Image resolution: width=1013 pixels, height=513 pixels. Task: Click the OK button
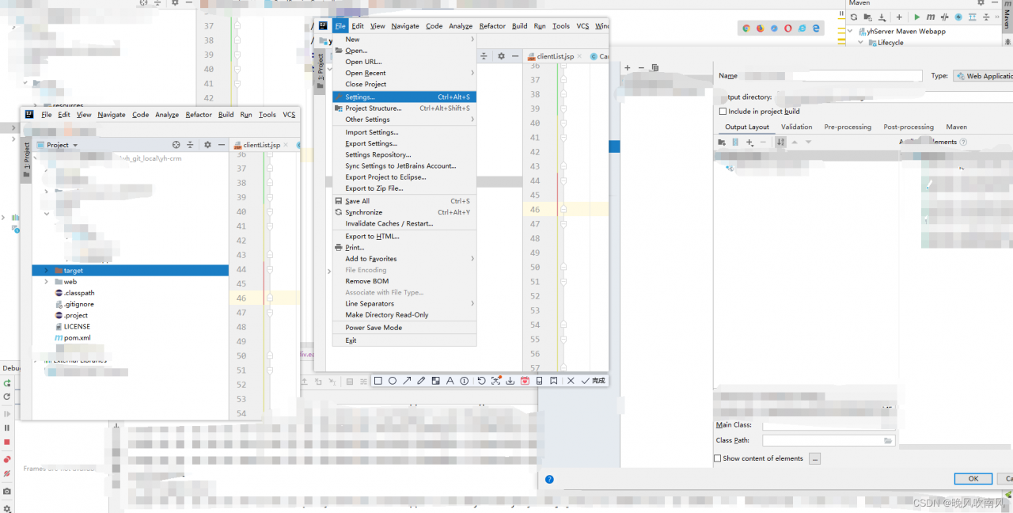click(x=973, y=479)
